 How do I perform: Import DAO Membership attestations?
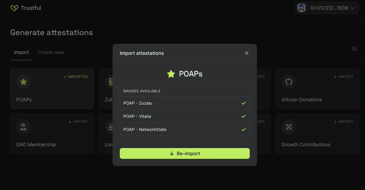point(78,122)
